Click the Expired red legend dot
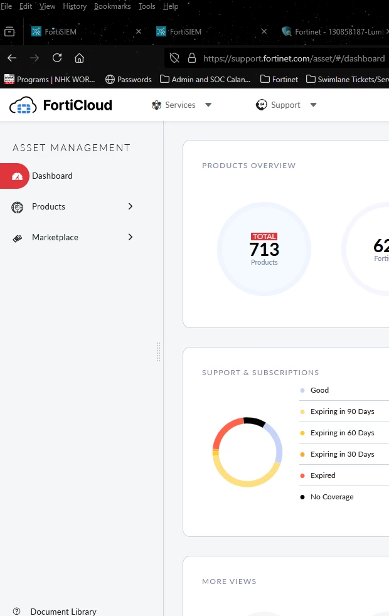The height and width of the screenshot is (616, 389). pos(302,475)
